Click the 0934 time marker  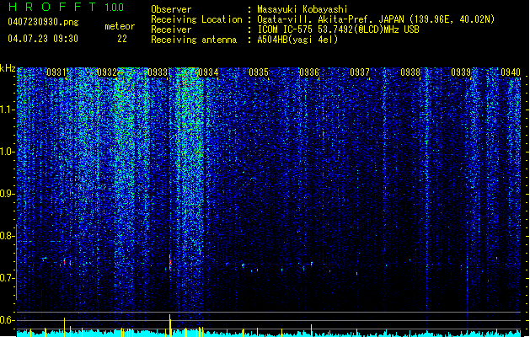click(x=208, y=72)
